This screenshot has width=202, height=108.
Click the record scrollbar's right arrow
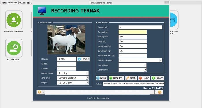(156, 92)
